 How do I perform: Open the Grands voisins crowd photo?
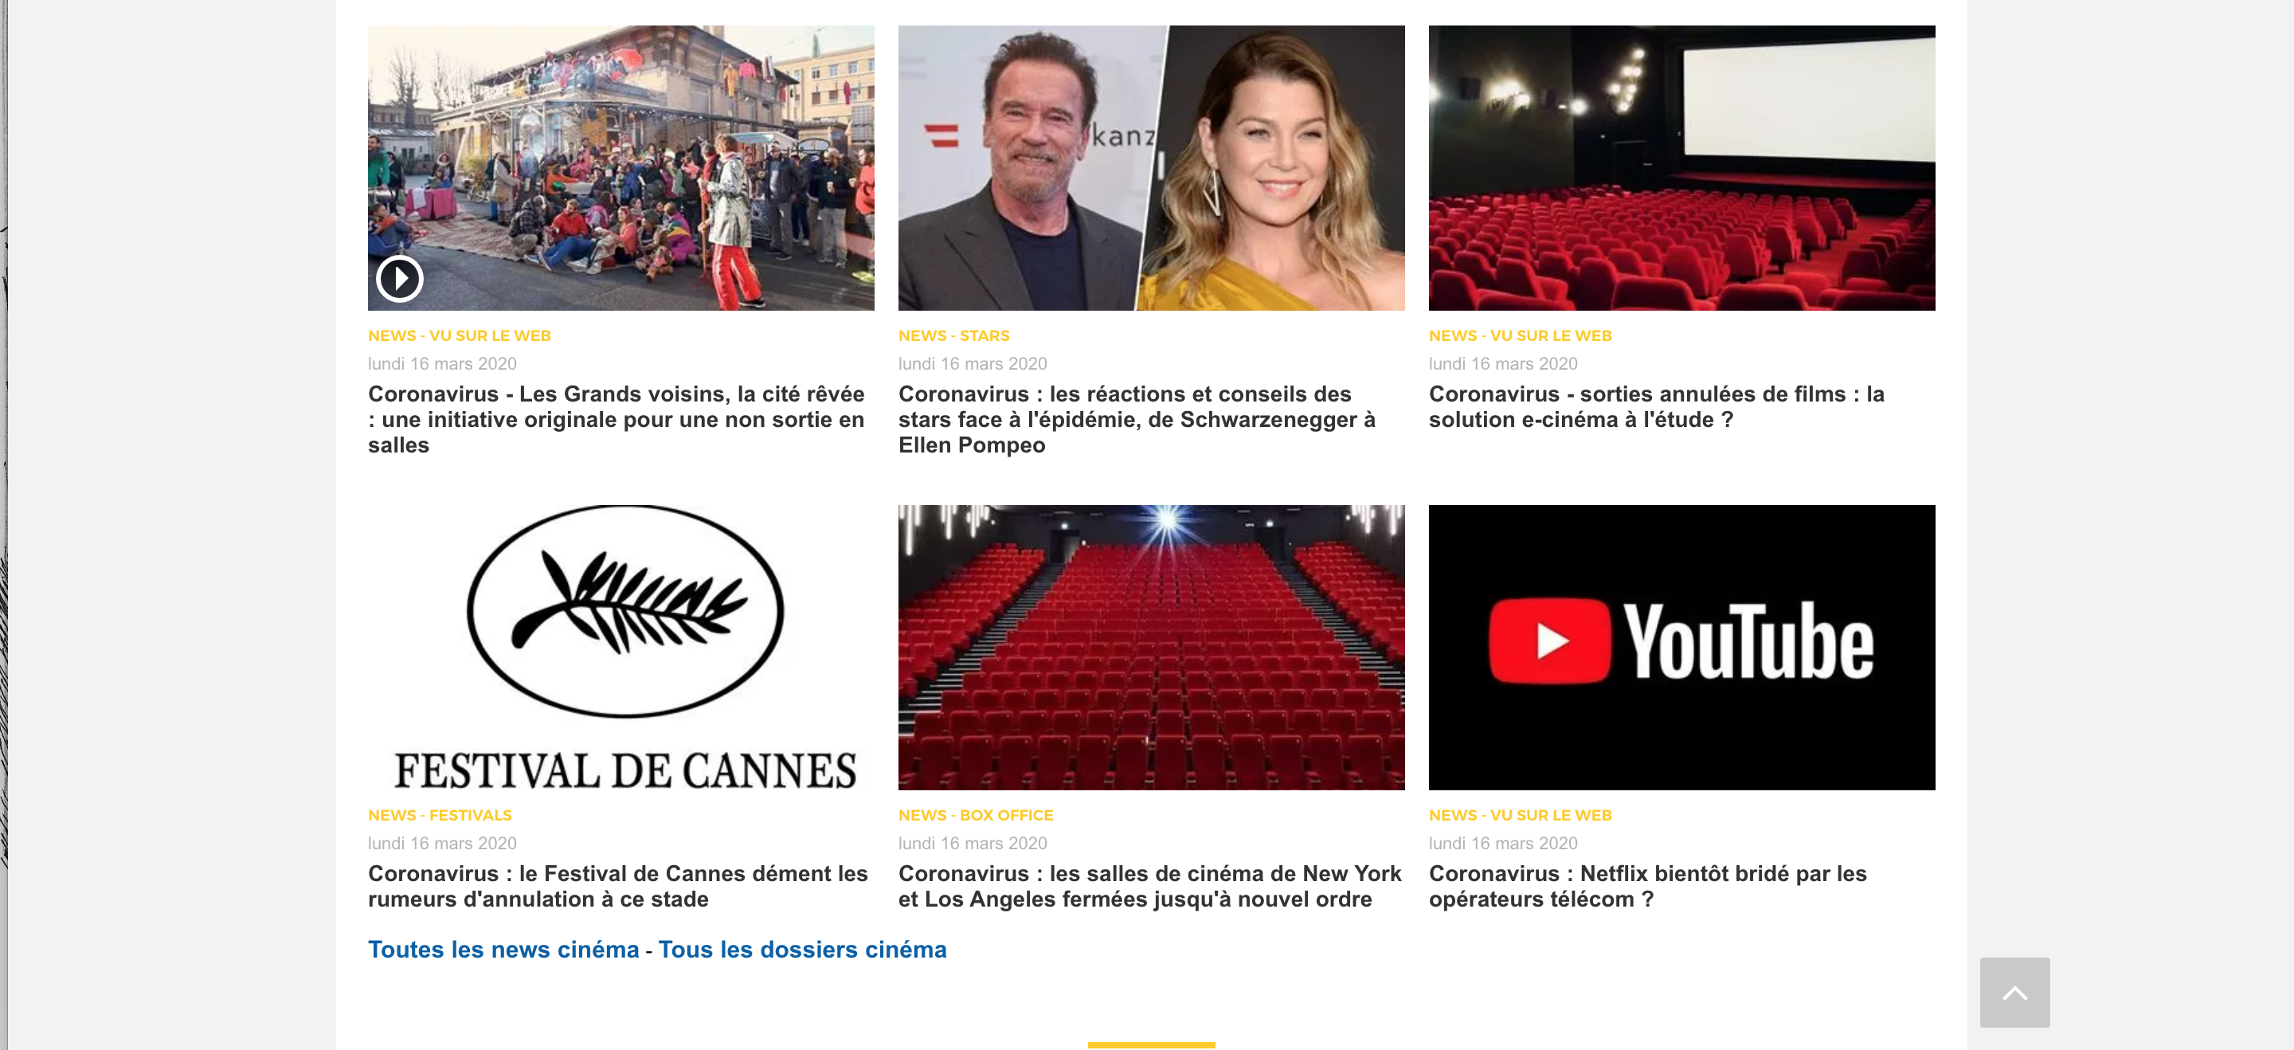point(620,167)
